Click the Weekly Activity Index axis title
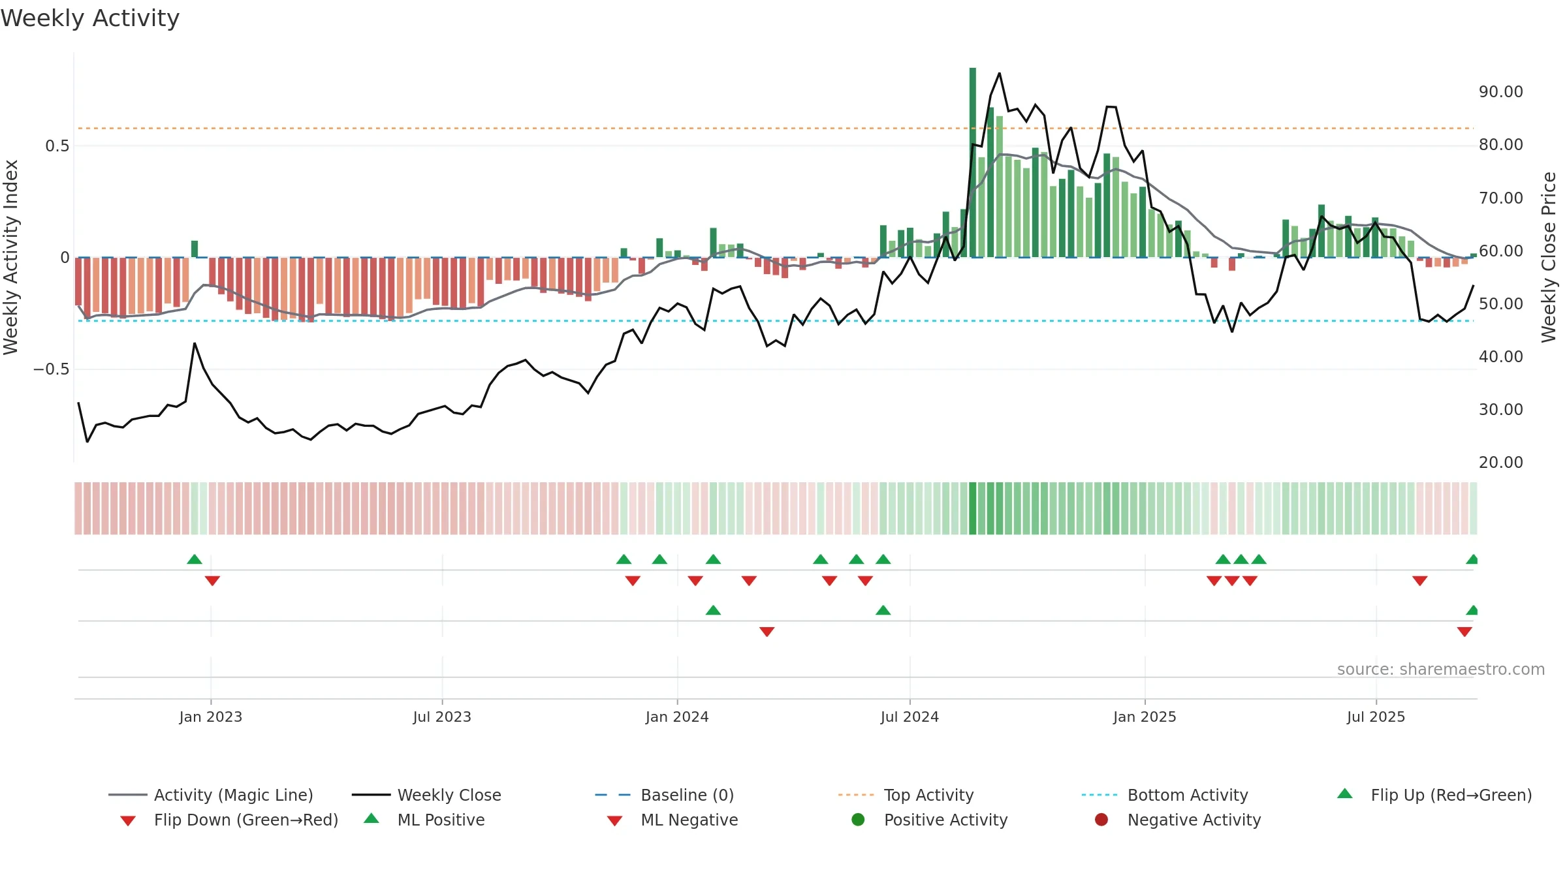The image size is (1567, 881). point(11,258)
